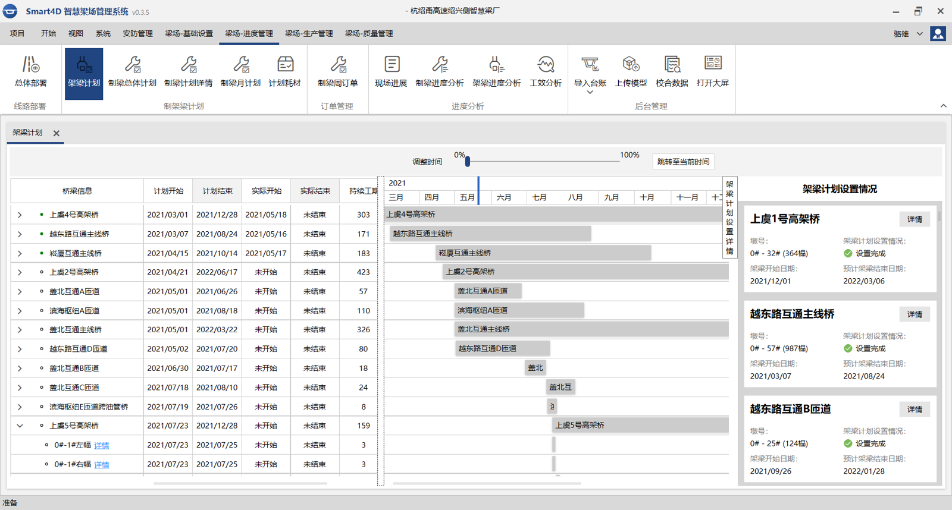Close the 架梁计划 document tab

57,133
